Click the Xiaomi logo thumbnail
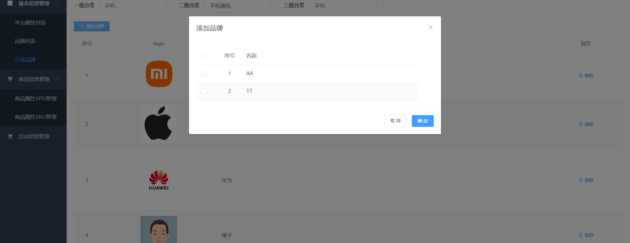Image resolution: width=630 pixels, height=243 pixels. 159,74
